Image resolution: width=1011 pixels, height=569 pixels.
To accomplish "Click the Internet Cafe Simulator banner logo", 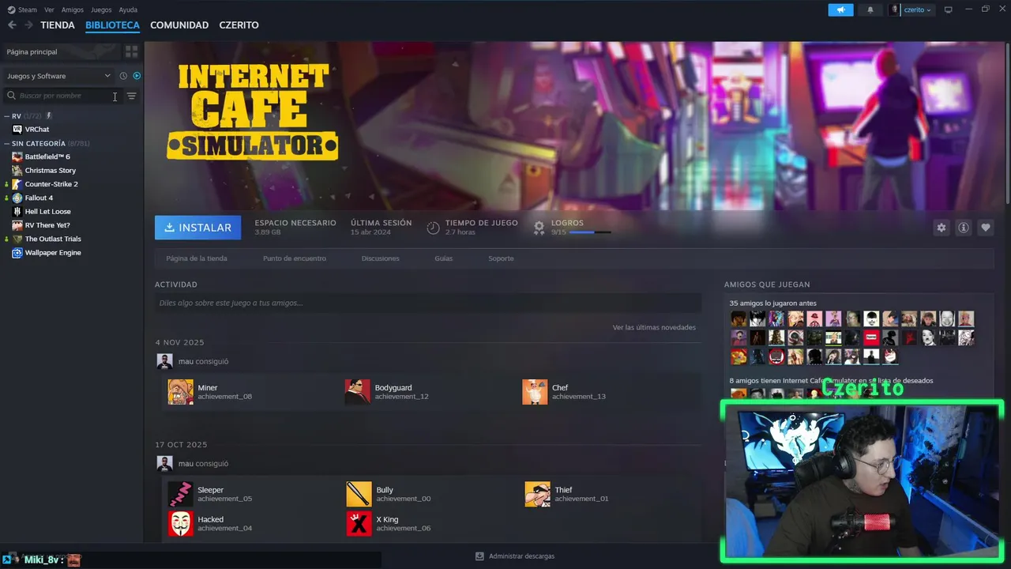I will tap(253, 111).
